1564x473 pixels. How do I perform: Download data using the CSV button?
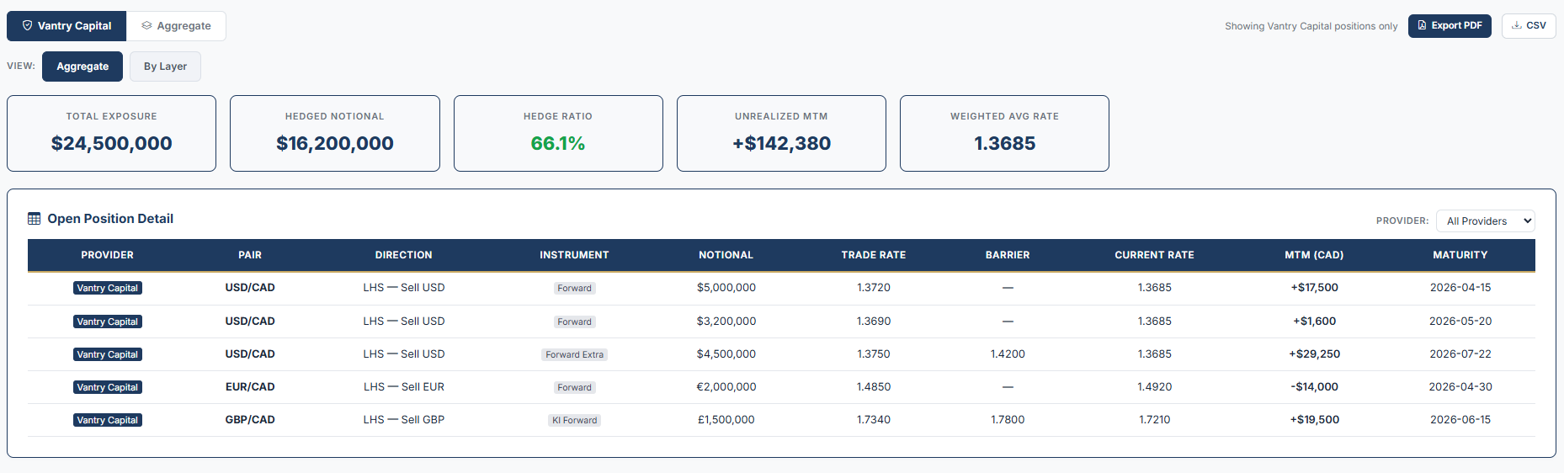[x=1528, y=26]
